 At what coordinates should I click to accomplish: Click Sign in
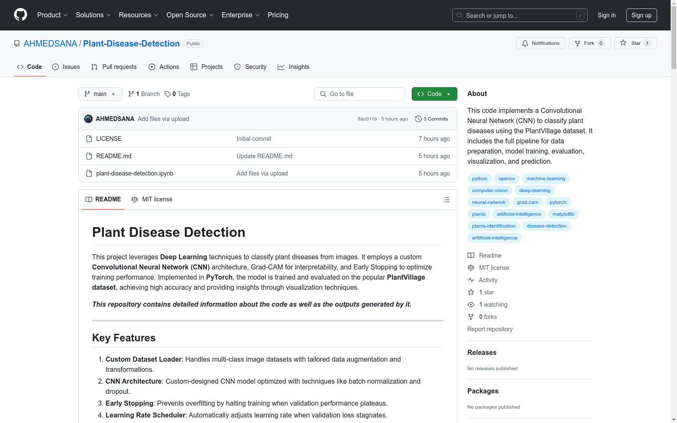point(607,15)
